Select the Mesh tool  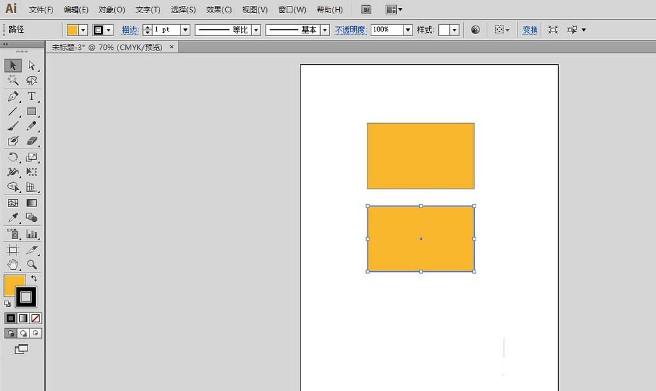[x=13, y=203]
